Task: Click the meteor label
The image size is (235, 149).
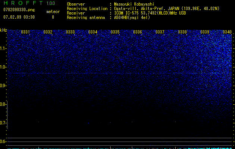Action: pyautogui.click(x=53, y=12)
